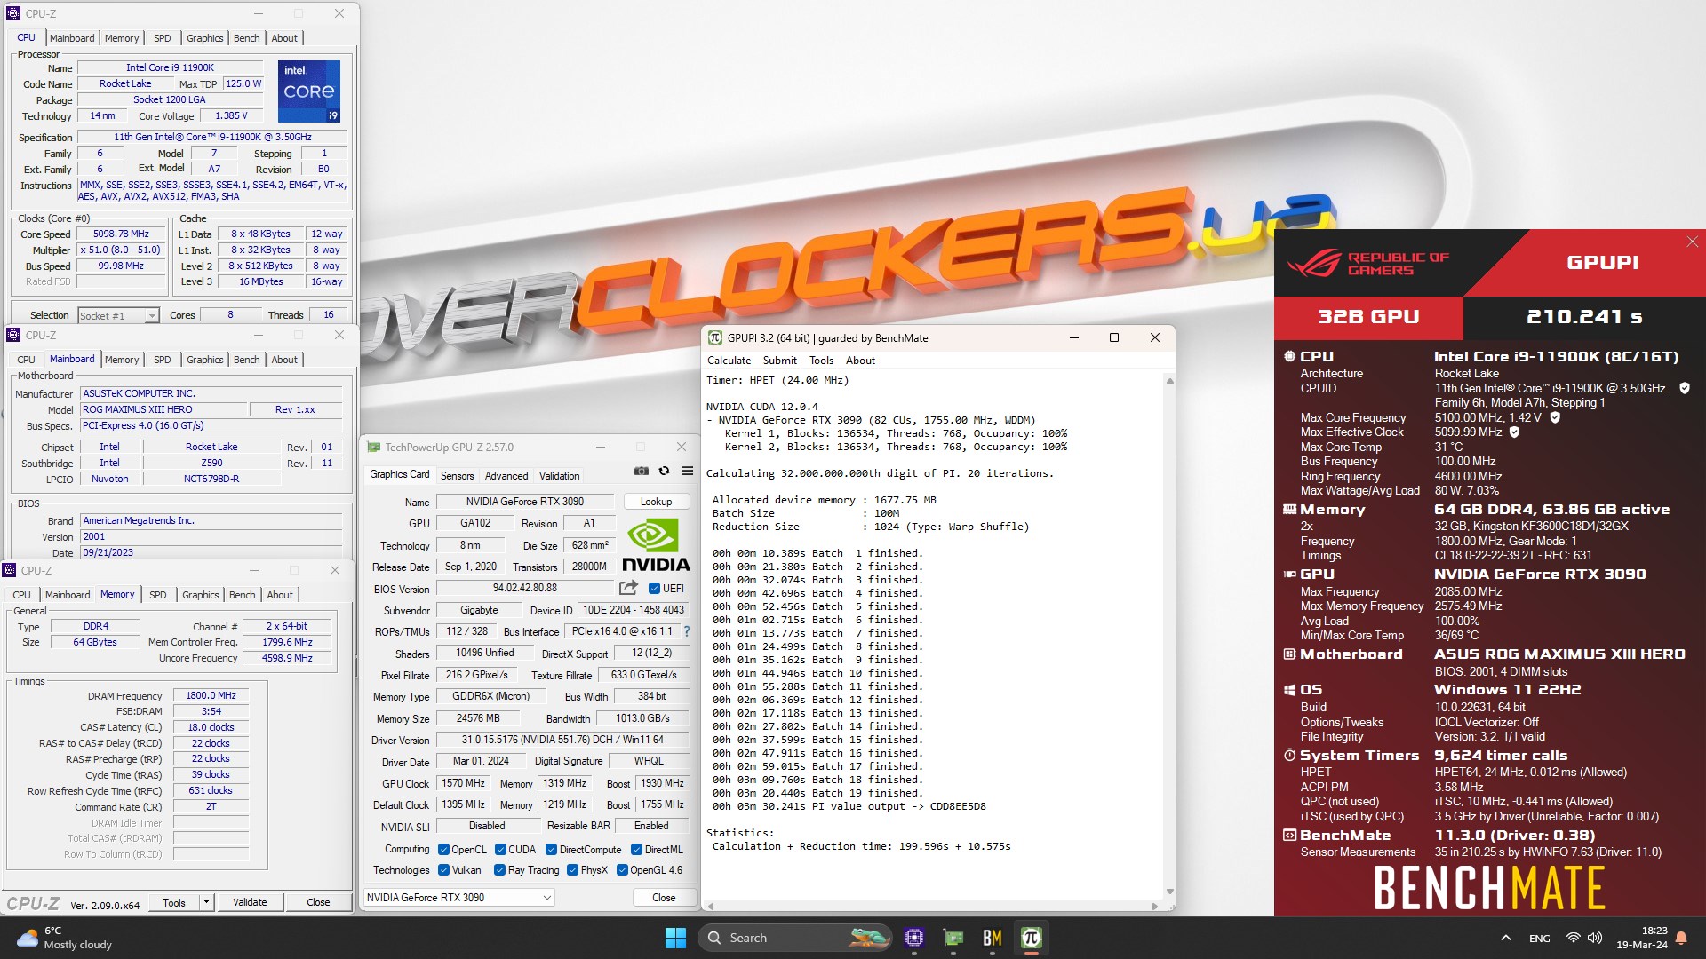Click the GPUPI horizontal scrollbar left arrow
This screenshot has width=1706, height=959.
(x=710, y=906)
